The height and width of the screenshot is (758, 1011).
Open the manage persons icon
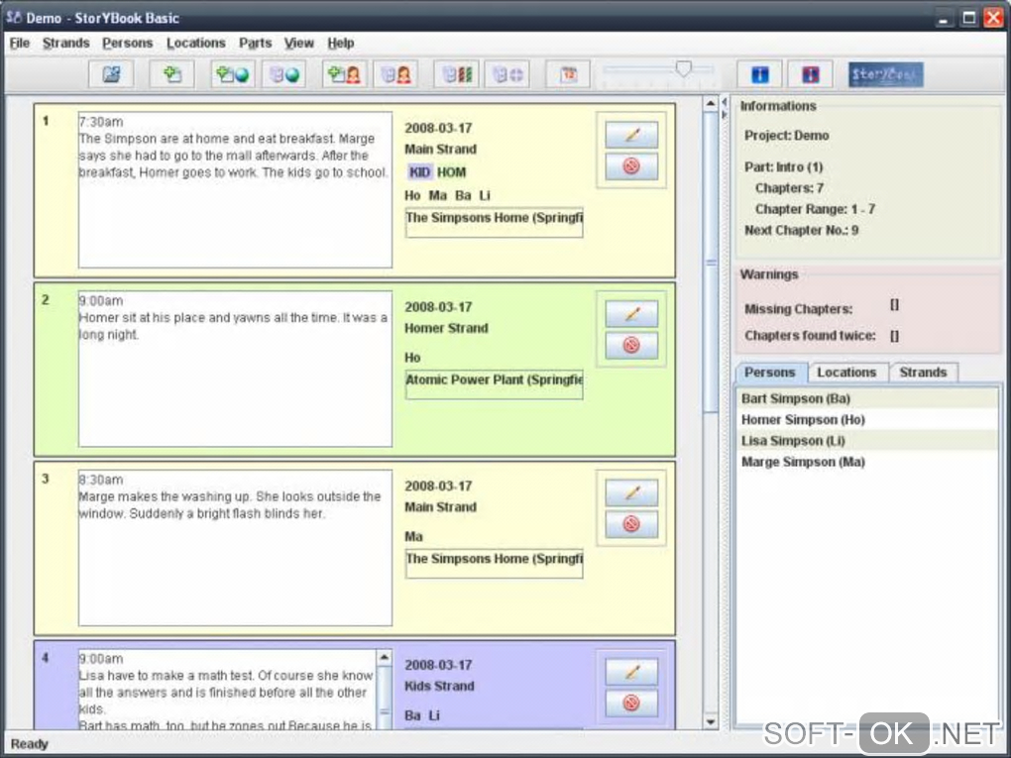395,74
